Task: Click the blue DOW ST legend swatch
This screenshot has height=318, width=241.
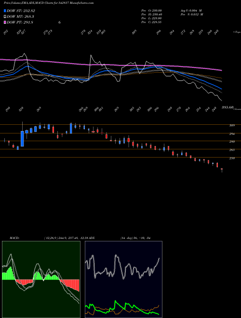Action: (x=5, y=11)
